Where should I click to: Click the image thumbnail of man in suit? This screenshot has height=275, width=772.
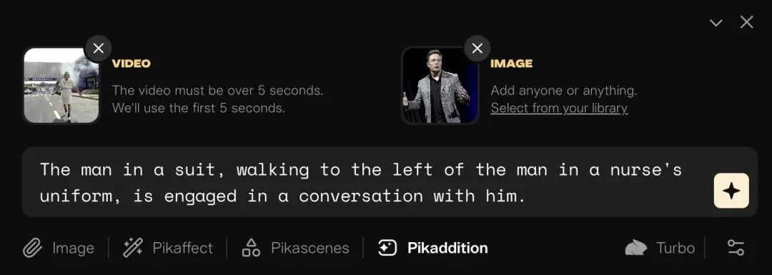click(440, 85)
